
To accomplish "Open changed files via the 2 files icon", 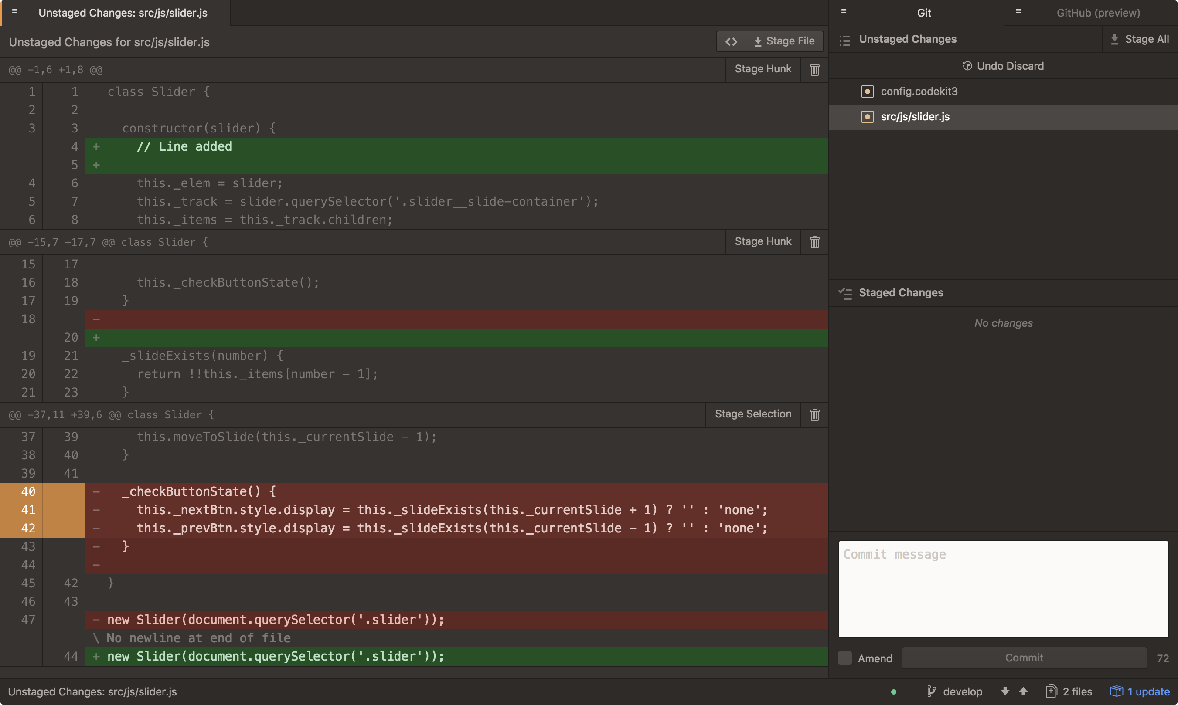I will (1052, 691).
